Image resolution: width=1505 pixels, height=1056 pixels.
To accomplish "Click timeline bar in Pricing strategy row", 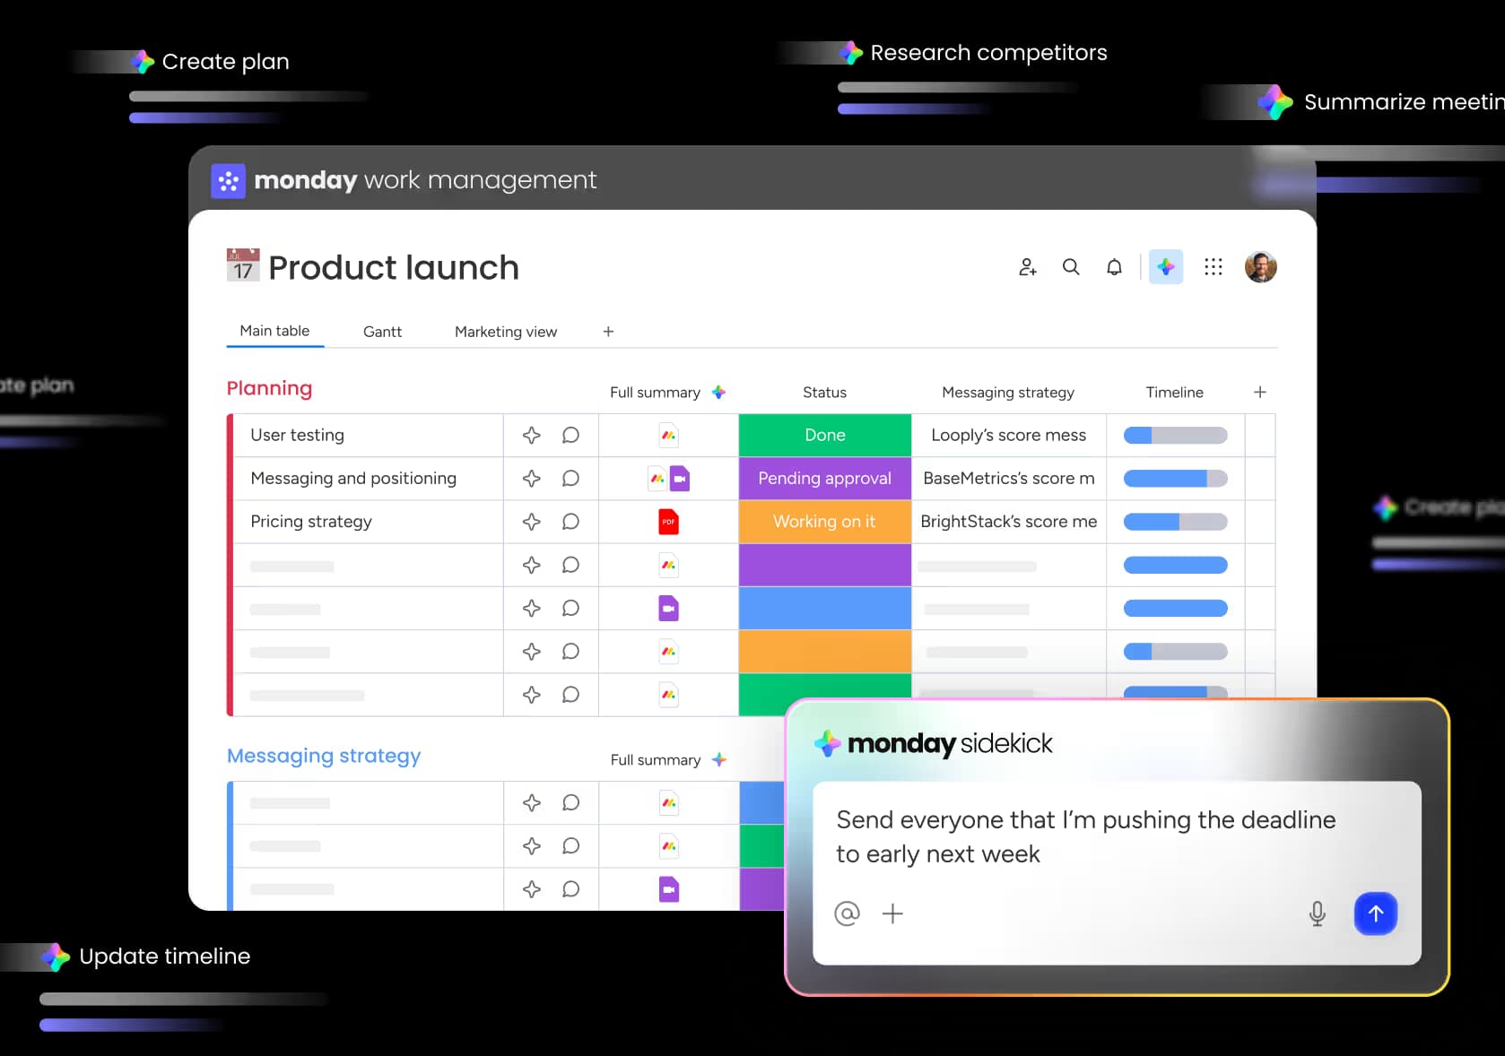I will (x=1176, y=522).
